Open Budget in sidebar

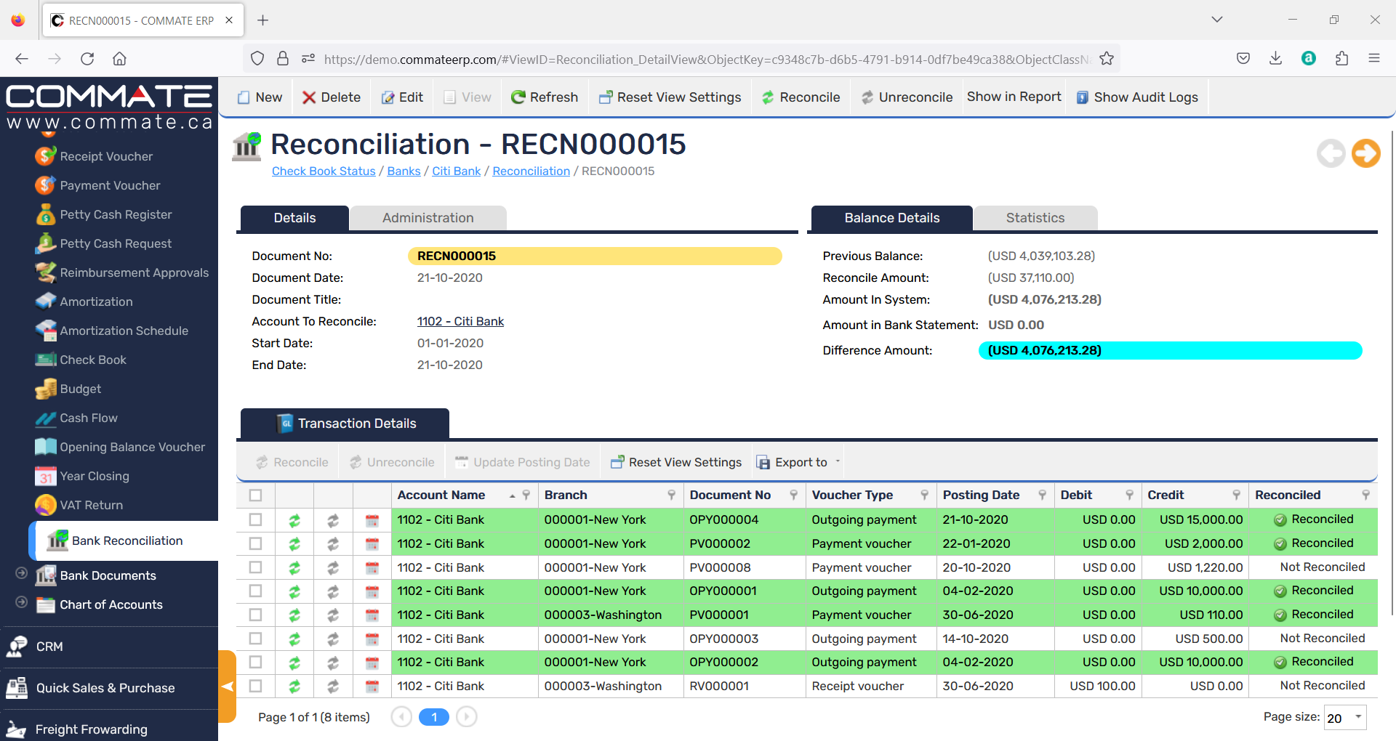tap(80, 389)
